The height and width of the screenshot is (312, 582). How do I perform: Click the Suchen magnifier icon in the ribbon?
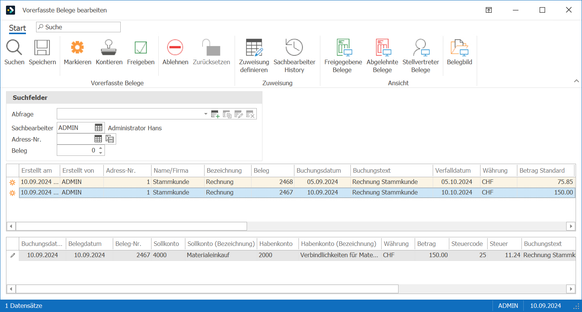pos(14,48)
